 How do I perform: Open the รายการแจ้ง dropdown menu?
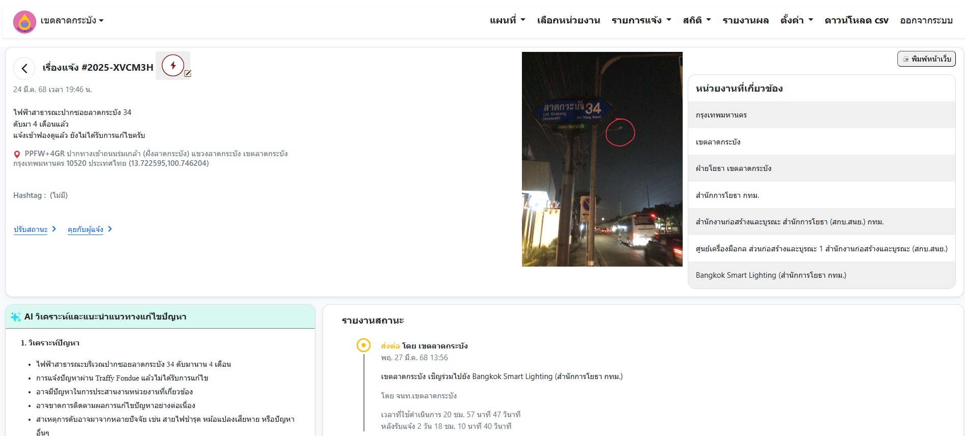(x=641, y=20)
